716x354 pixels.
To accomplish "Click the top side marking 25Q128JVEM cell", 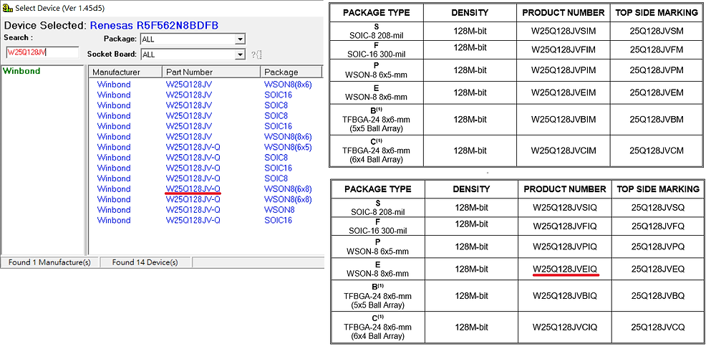I will pos(657,92).
